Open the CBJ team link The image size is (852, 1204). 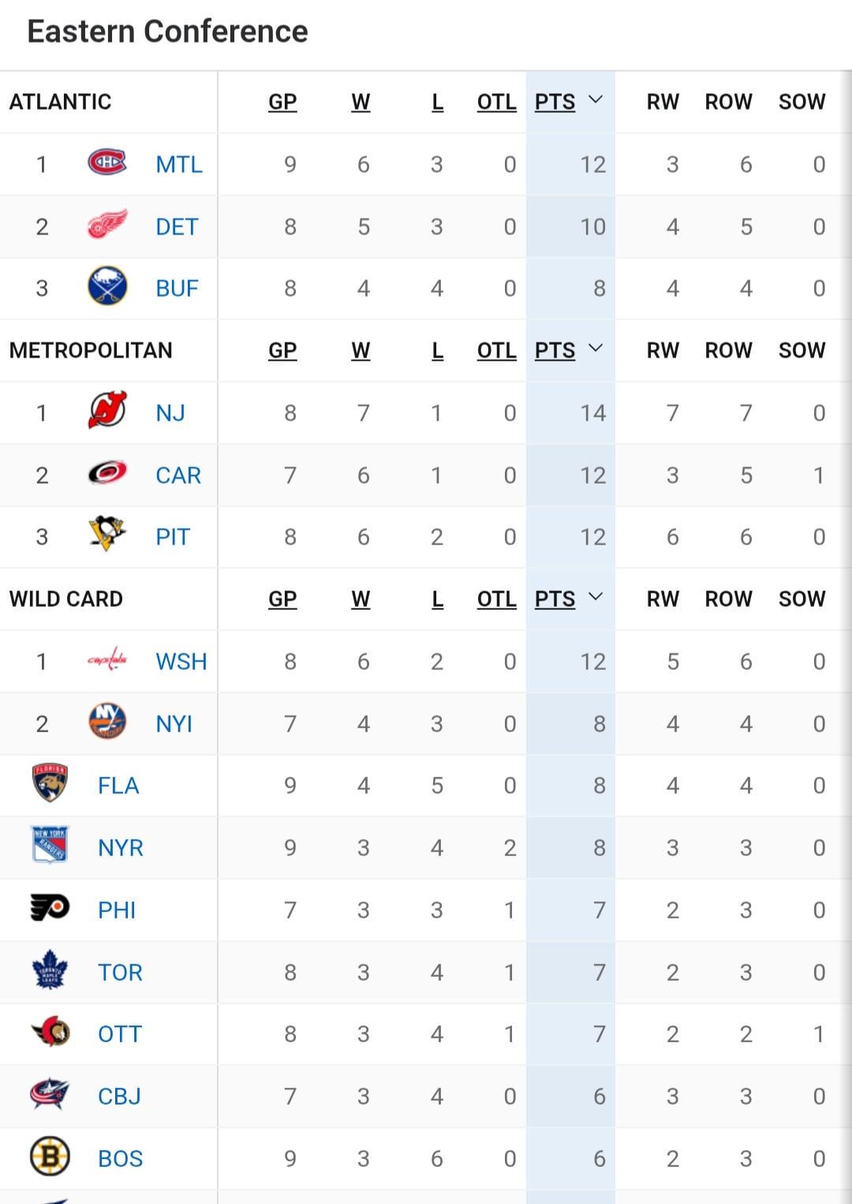[x=119, y=1096]
